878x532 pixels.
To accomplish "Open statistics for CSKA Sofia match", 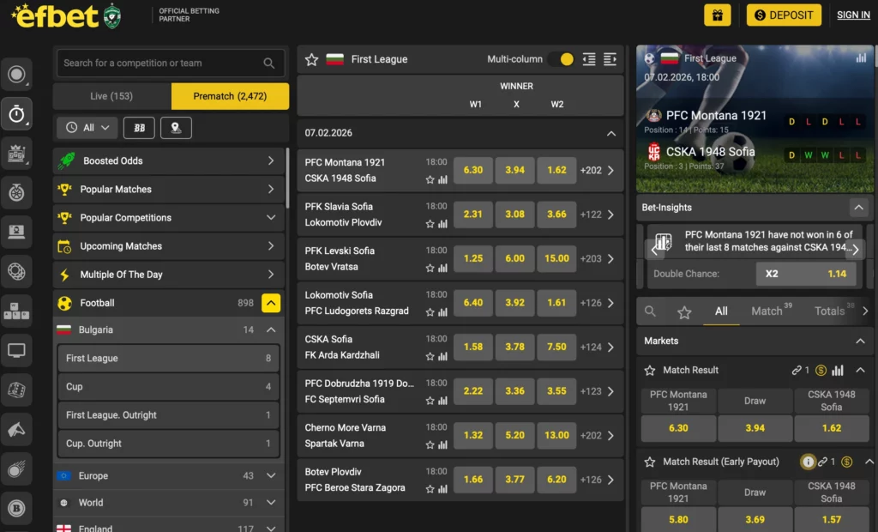I will pos(443,357).
